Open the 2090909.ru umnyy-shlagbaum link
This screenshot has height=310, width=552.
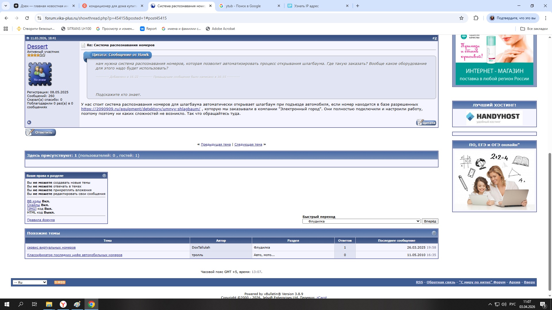click(x=141, y=109)
